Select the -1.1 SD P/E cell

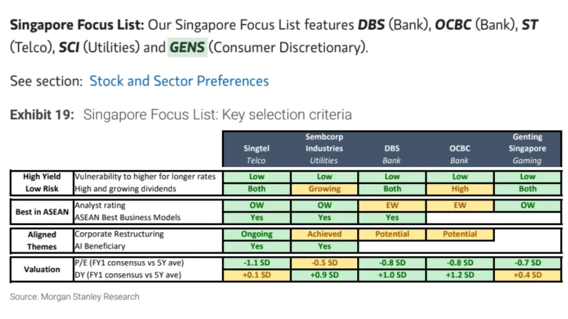click(256, 263)
